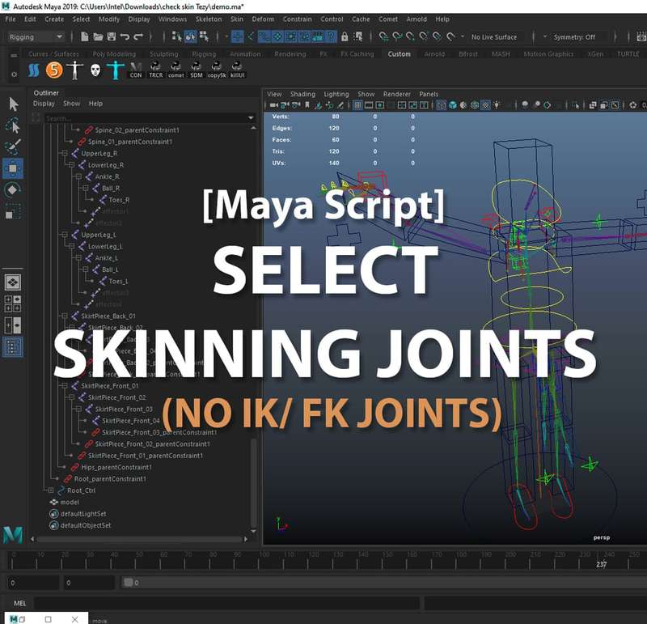Toggle the viewport grid display
647x624 pixels.
pyautogui.click(x=357, y=105)
